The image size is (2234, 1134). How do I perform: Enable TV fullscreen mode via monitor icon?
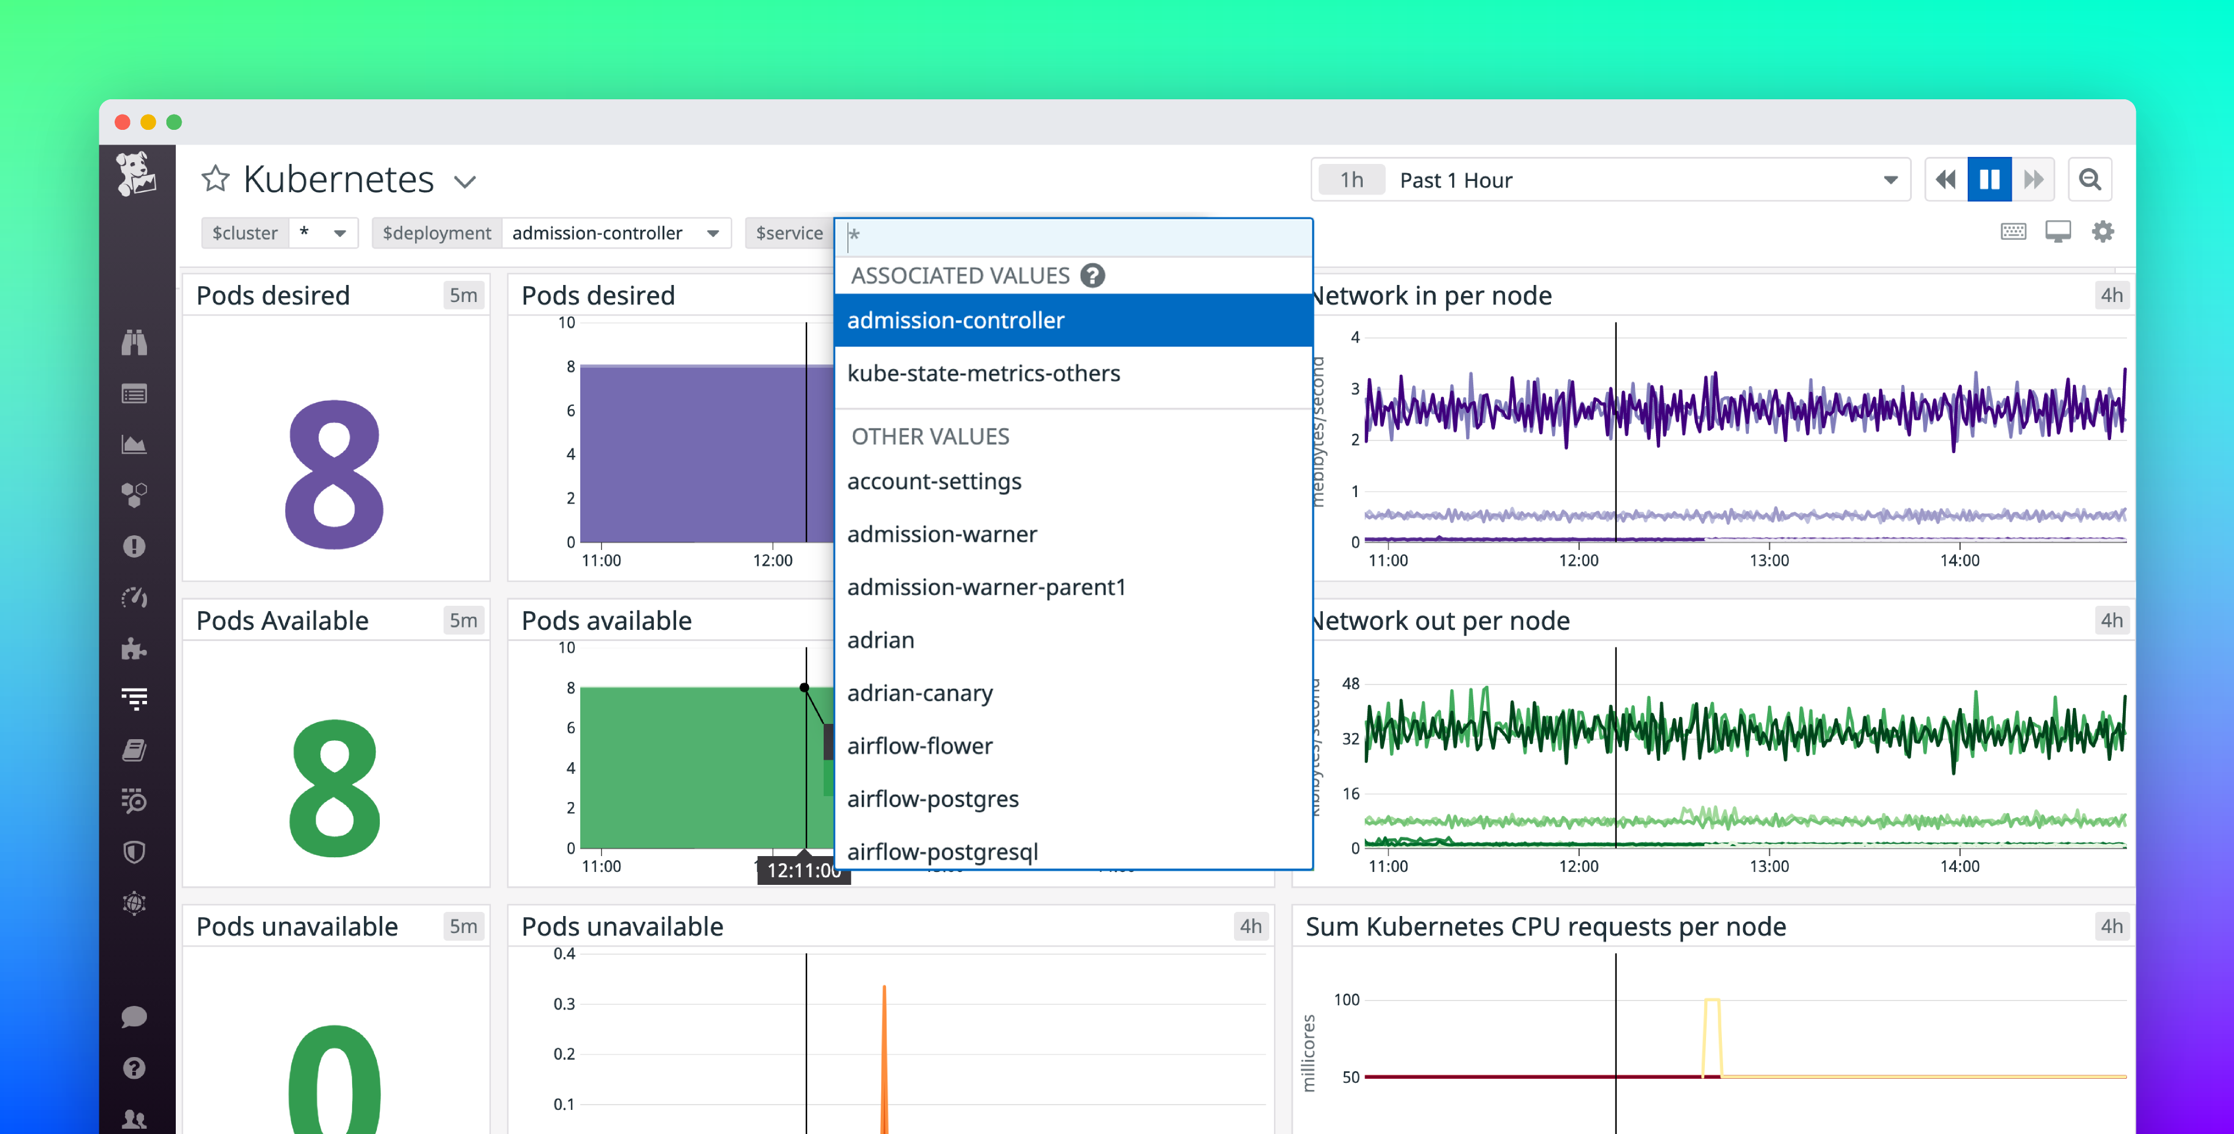point(2058,230)
